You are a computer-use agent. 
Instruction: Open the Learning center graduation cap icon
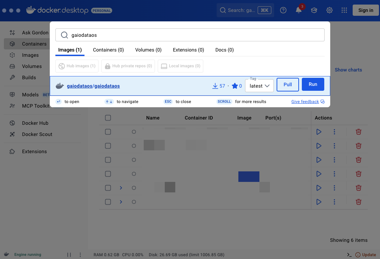(314, 10)
